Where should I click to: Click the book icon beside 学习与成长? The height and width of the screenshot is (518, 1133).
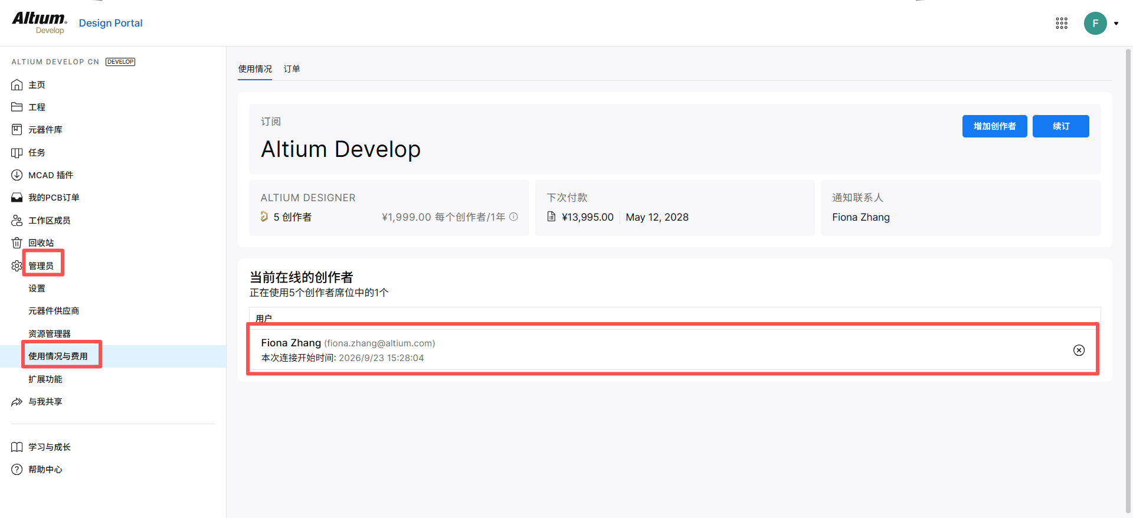click(x=17, y=447)
